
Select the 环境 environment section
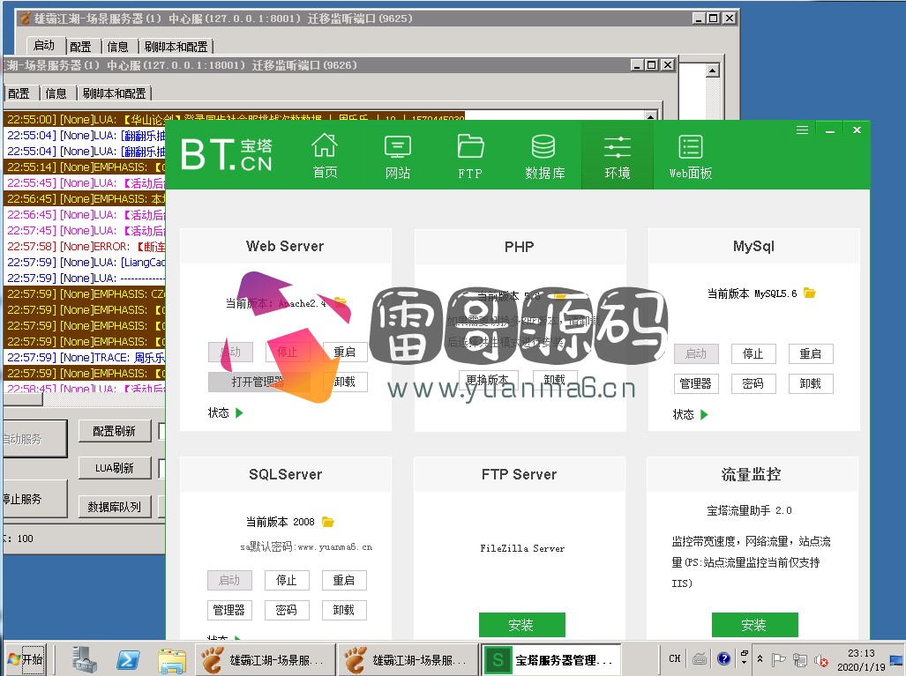pos(618,155)
